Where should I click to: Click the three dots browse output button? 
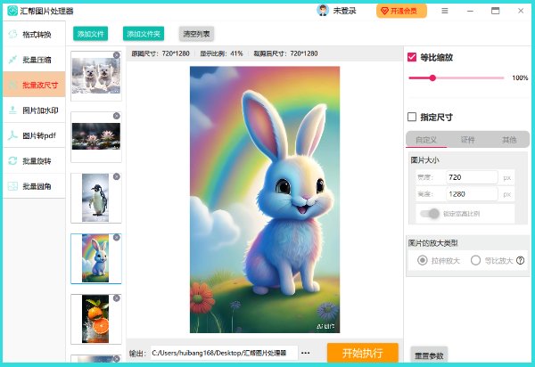click(x=306, y=353)
